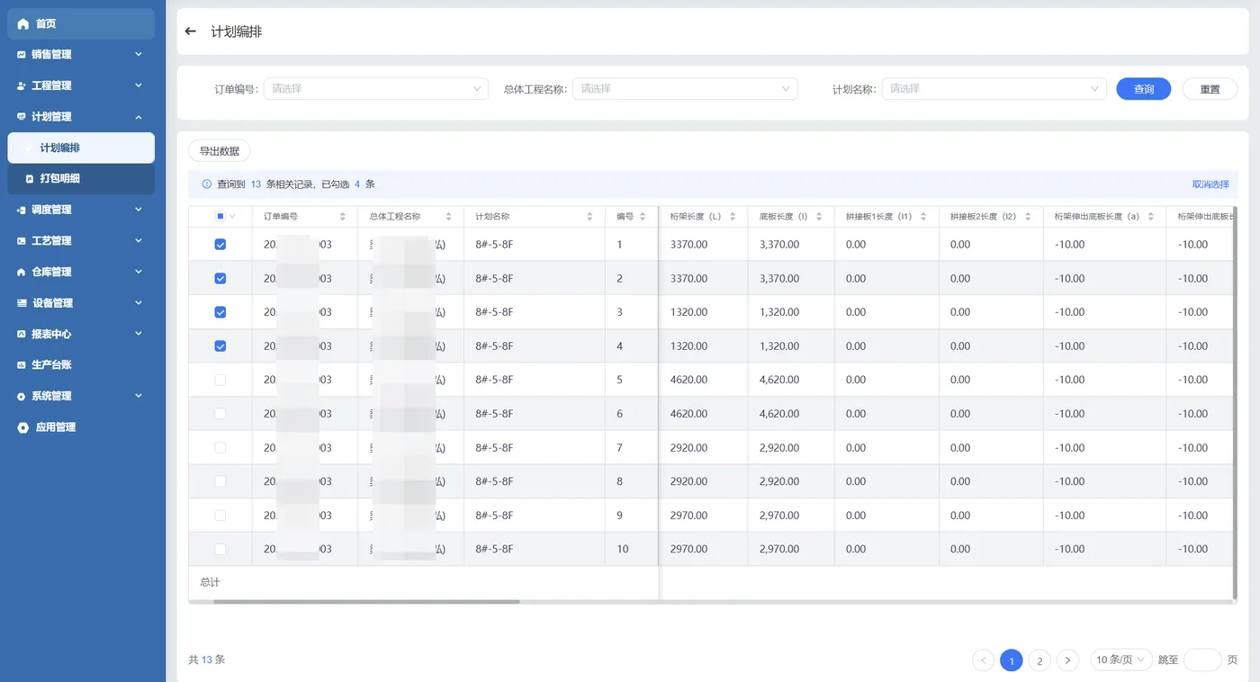1260x682 pixels.
Task: Toggle the select-all header checkbox
Action: [220, 217]
